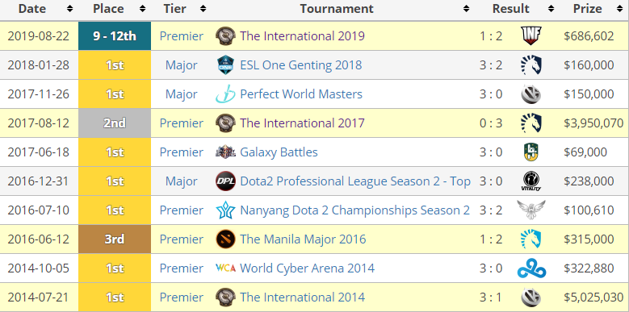Open The International 2019 link
The height and width of the screenshot is (312, 629).
tap(303, 36)
